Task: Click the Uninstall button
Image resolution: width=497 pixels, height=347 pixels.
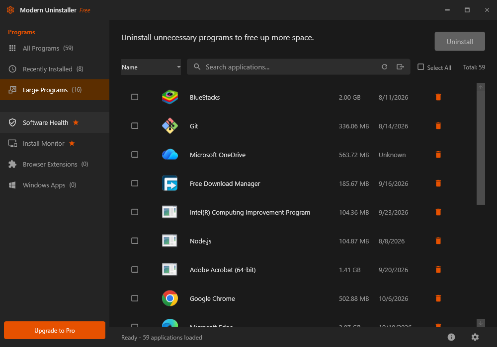Action: coord(460,42)
